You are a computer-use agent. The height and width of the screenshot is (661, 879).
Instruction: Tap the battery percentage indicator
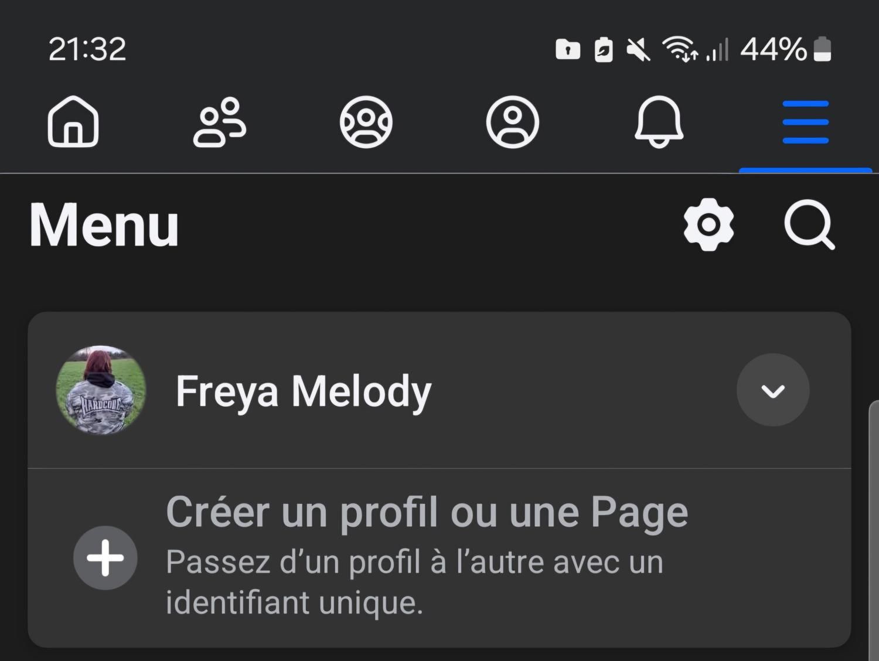coord(774,49)
